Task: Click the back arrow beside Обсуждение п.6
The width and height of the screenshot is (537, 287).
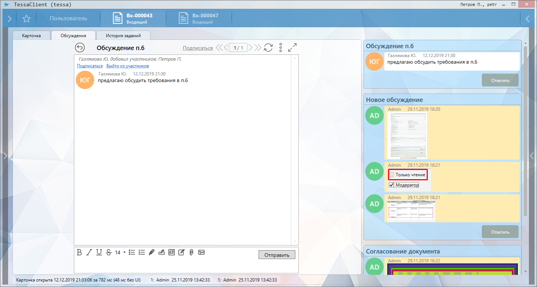Action: click(x=80, y=48)
